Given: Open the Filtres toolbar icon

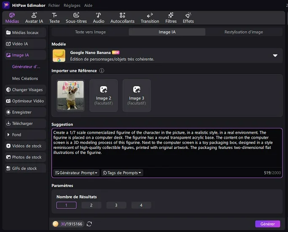Looking at the screenshot, I should click(x=171, y=15).
